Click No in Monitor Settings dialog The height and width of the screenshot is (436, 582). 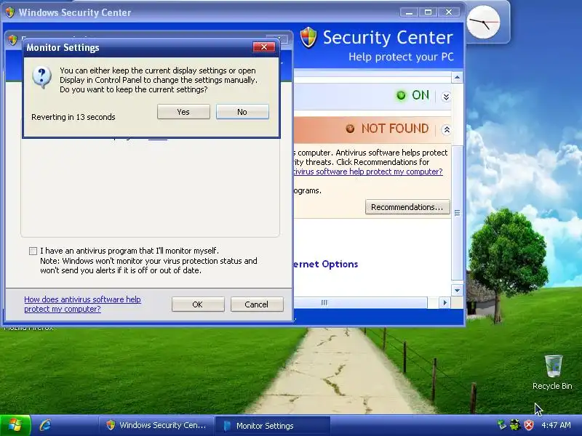pyautogui.click(x=242, y=112)
